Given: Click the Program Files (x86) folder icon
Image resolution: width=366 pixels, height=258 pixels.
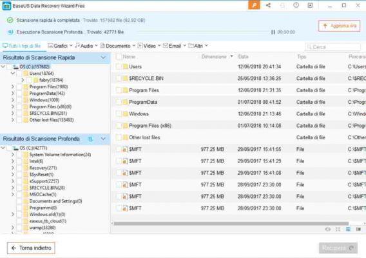Looking at the screenshot, I should click(126, 126).
